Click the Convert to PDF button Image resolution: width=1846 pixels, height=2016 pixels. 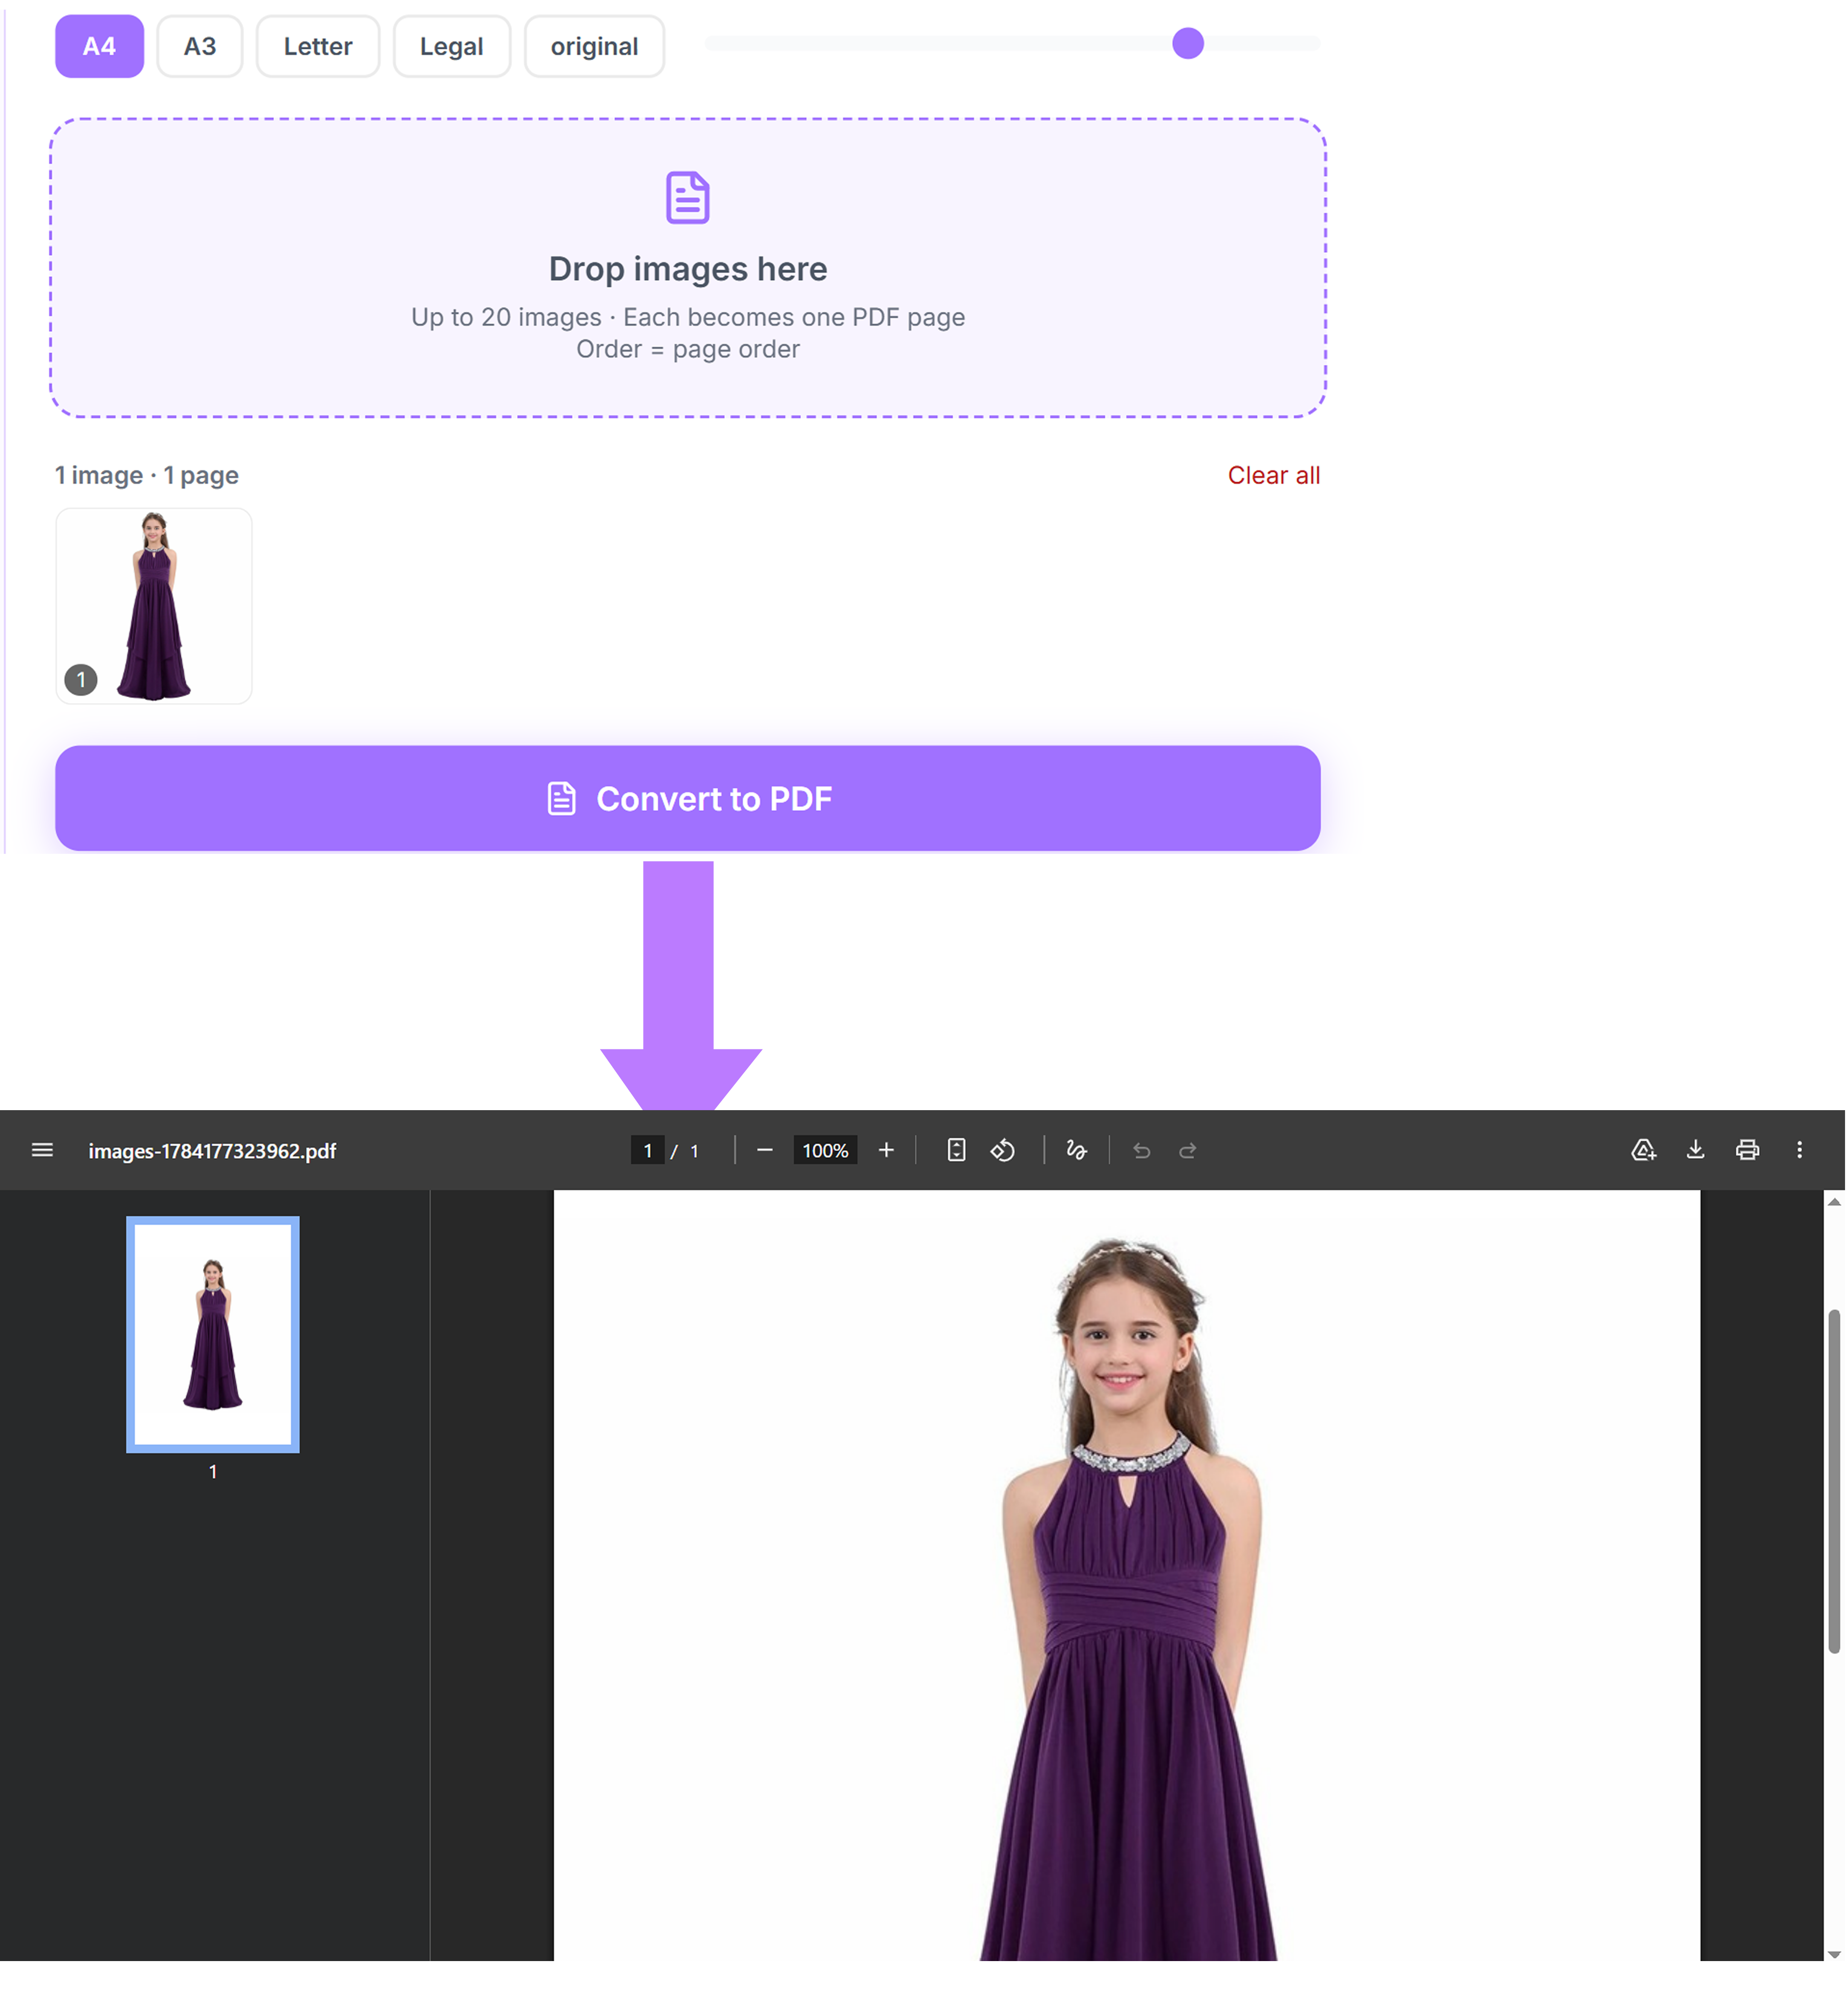(688, 798)
